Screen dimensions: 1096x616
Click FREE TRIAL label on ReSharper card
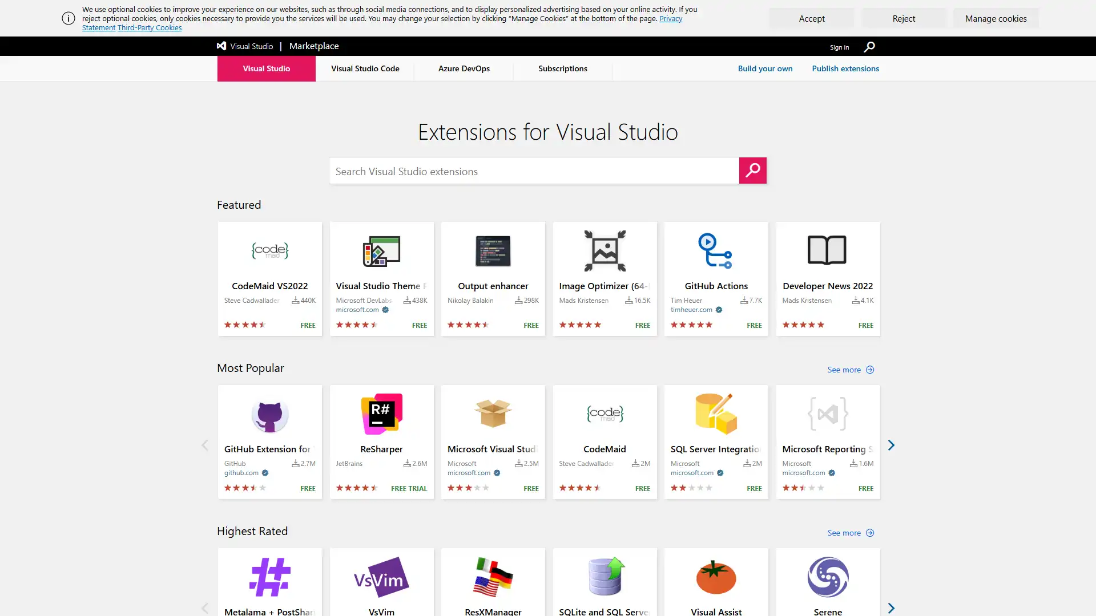[409, 488]
